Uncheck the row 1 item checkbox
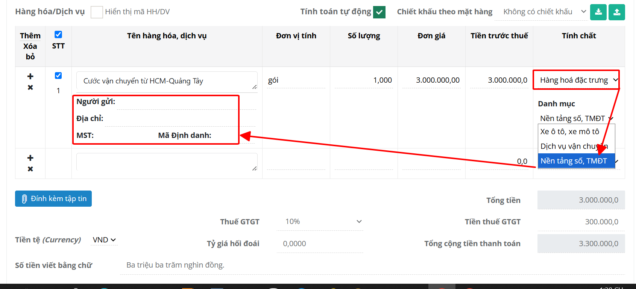636x289 pixels. pos(58,76)
